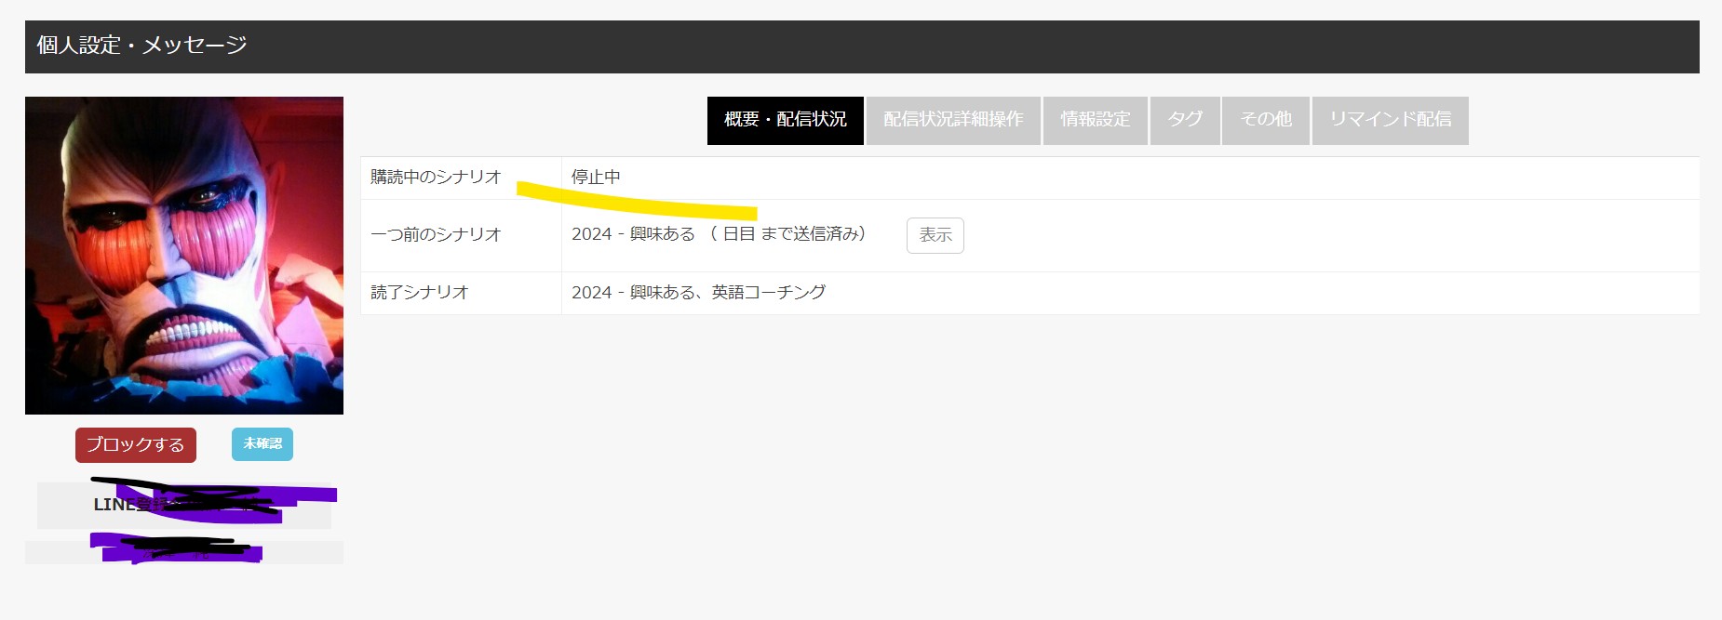Open the 概要・配信状況 tab
Screen dimensions: 1722x620
786,120
